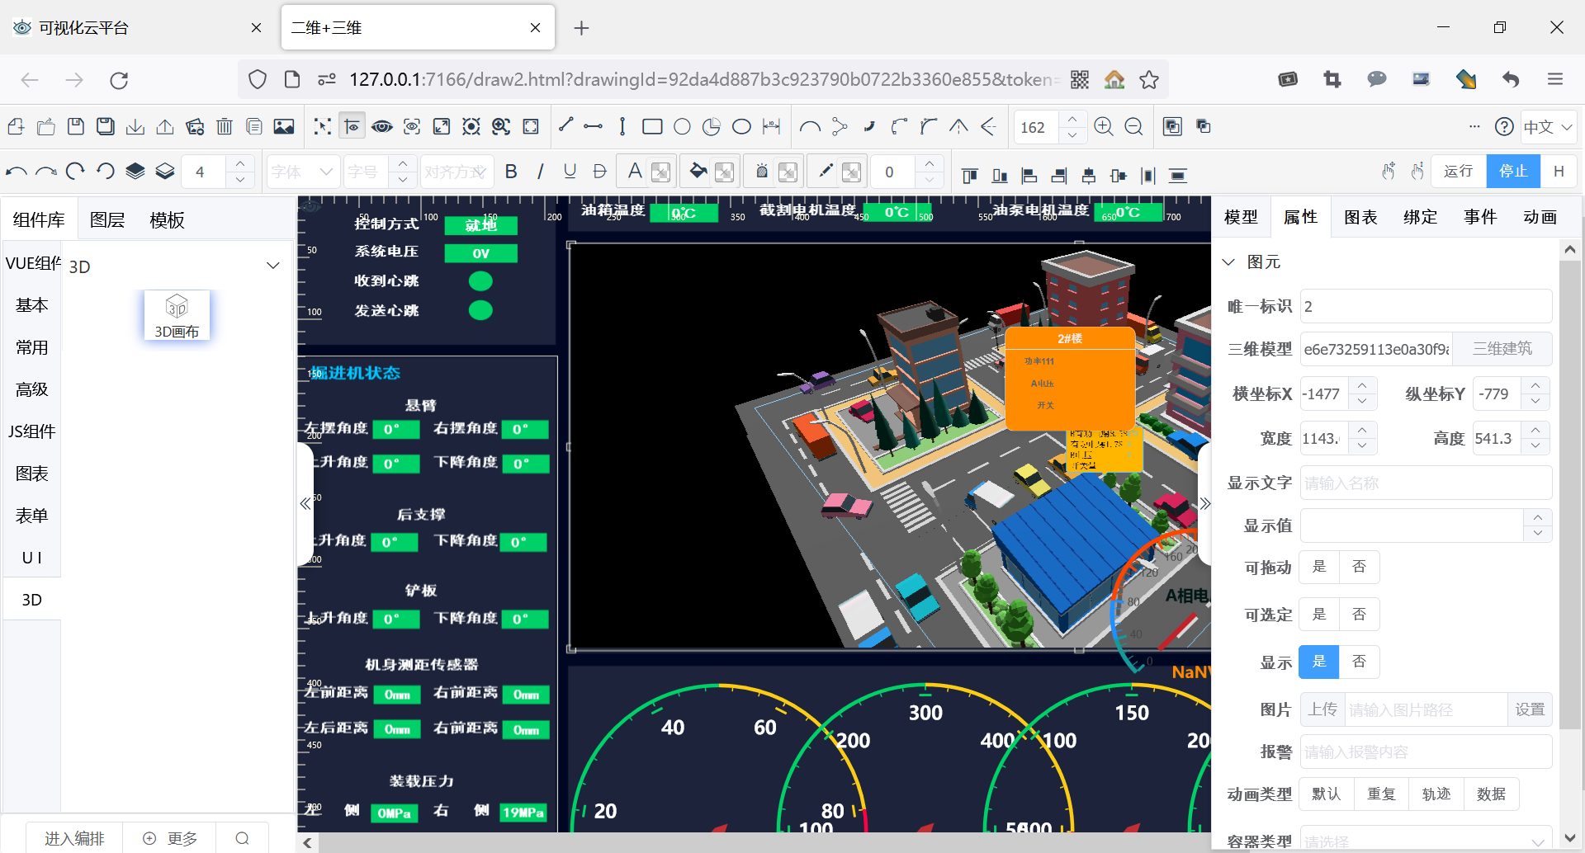Viewport: 1585px width, 853px height.
Task: Switch to the 模型 tab
Action: point(1241,217)
